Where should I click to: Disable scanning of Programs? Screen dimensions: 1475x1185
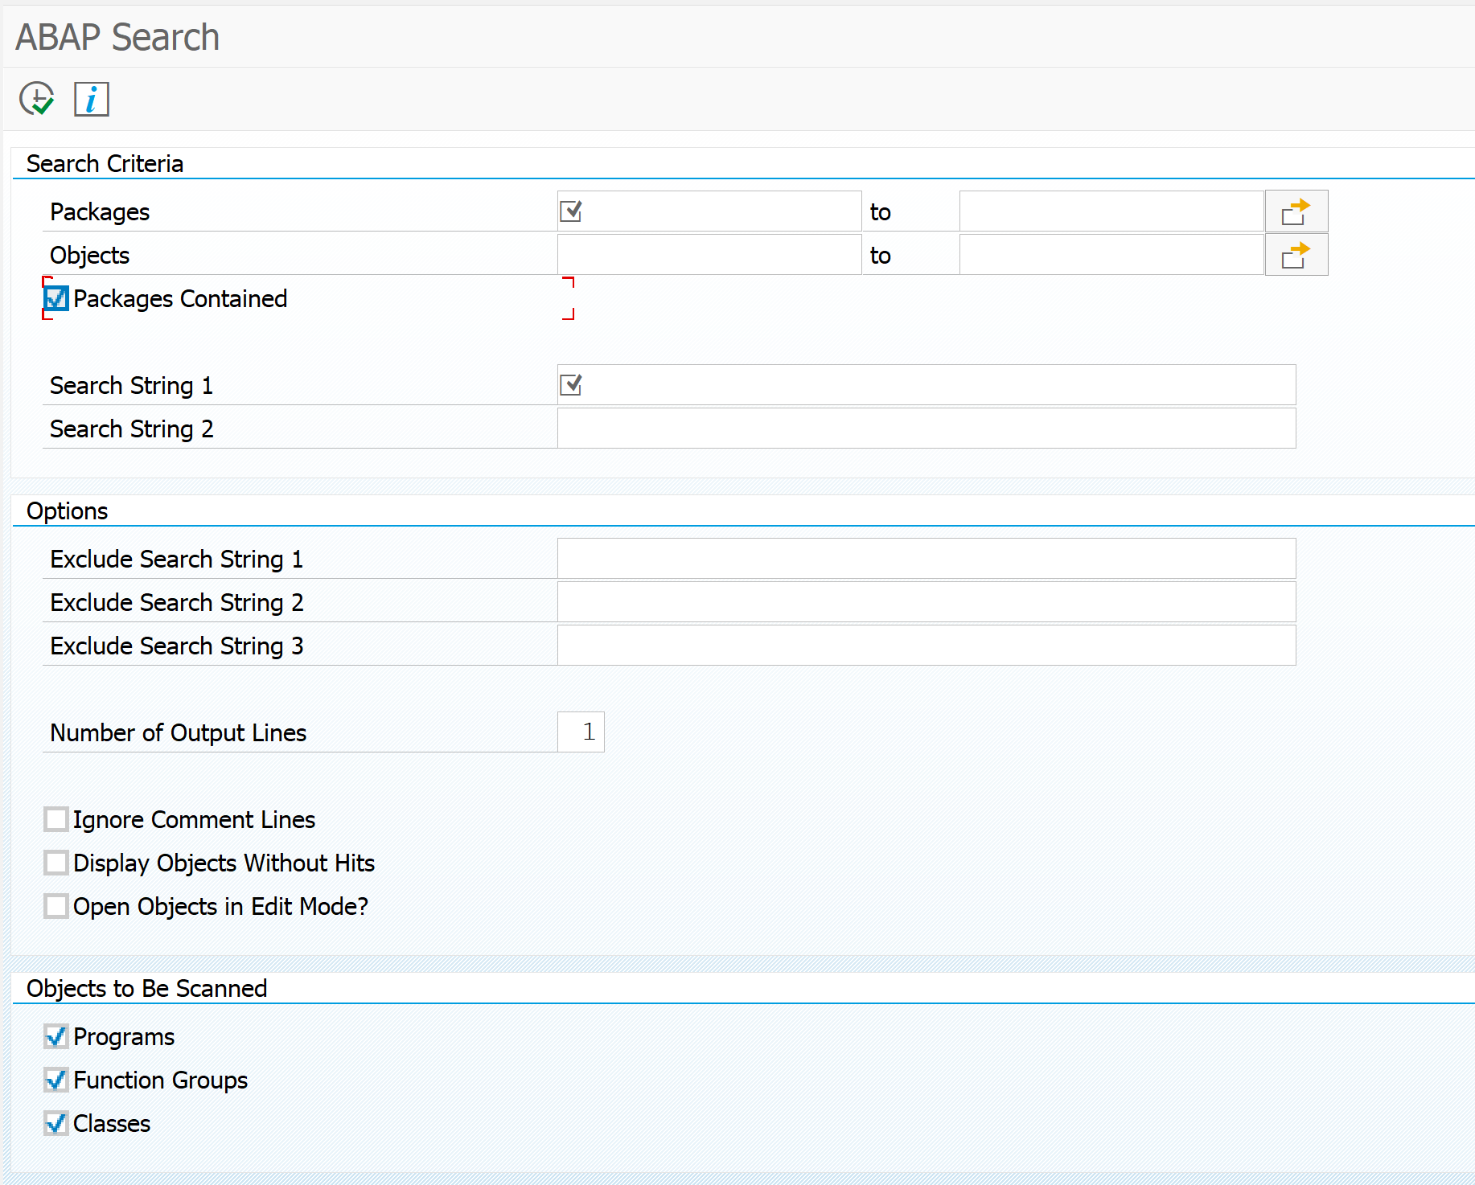click(55, 1037)
